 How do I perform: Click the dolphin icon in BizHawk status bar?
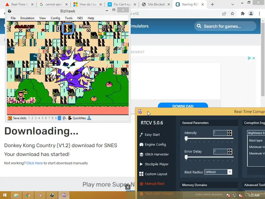(x=64, y=118)
